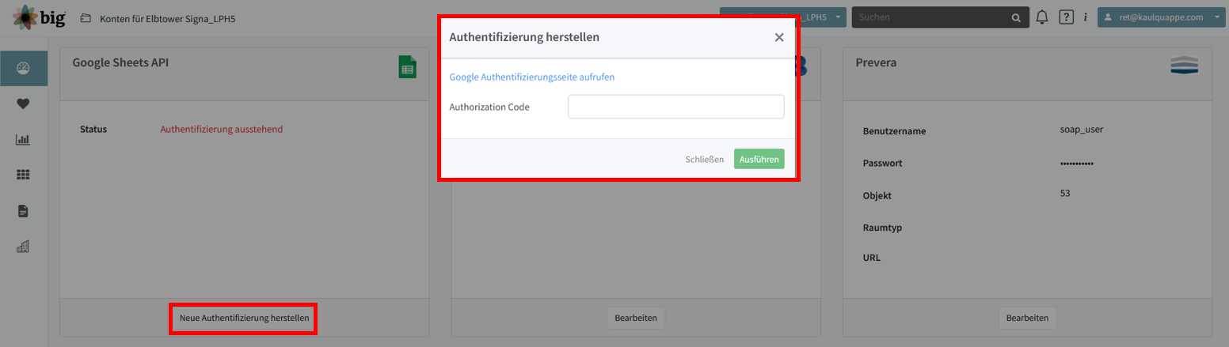Viewport: 1229px width, 347px height.
Task: Click the Prevera logo icon
Action: pos(1184,65)
